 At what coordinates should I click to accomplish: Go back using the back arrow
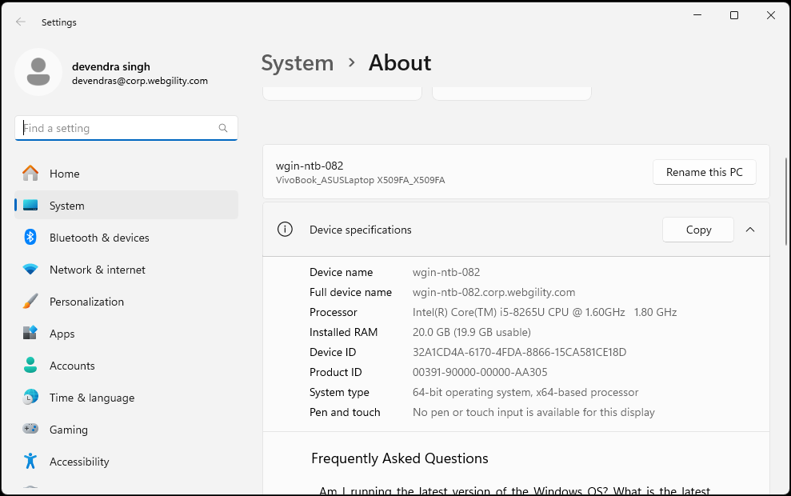coord(21,22)
